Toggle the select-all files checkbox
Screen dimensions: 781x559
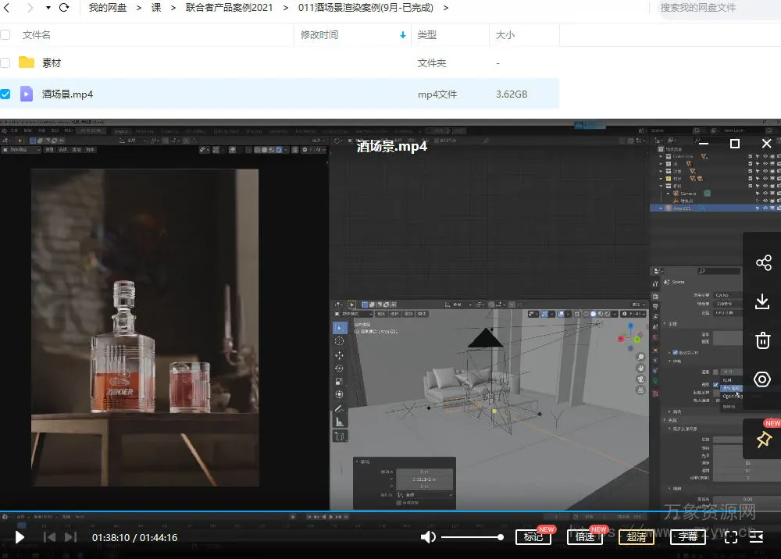pos(5,35)
